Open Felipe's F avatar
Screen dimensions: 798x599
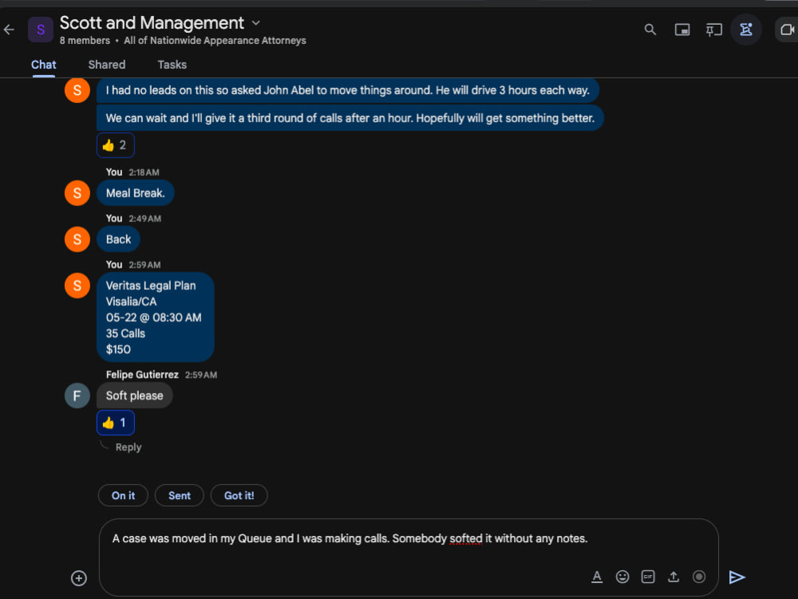(77, 396)
